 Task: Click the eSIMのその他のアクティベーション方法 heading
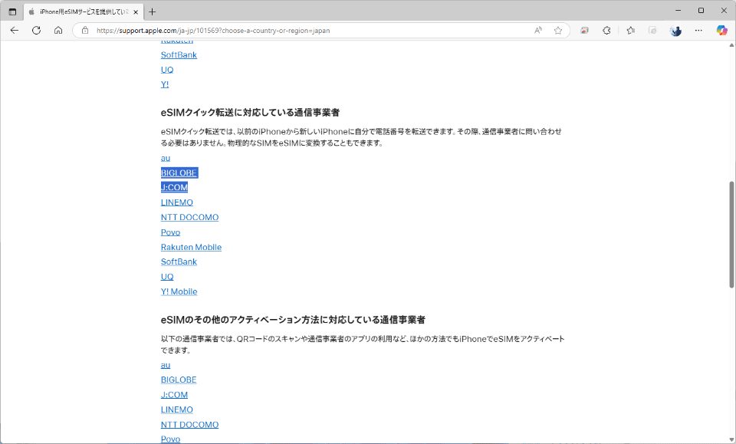coord(293,320)
